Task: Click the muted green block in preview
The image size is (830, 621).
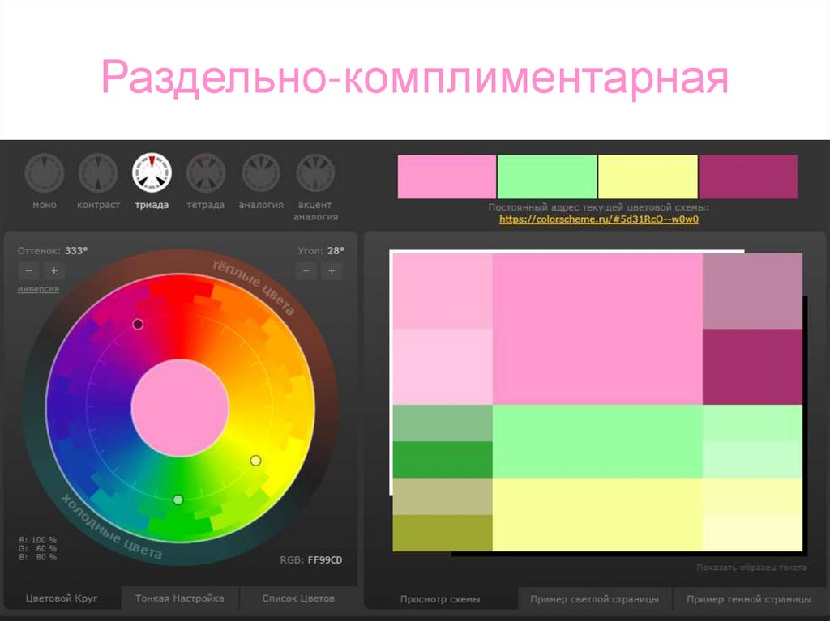Action: click(x=443, y=423)
